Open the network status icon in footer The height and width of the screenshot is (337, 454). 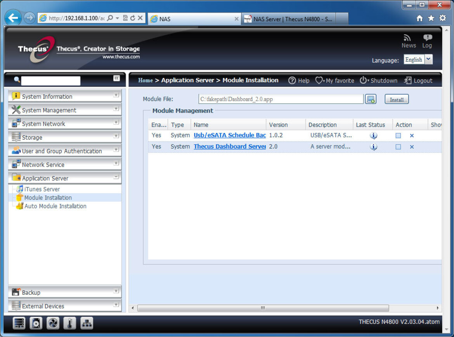(x=87, y=323)
